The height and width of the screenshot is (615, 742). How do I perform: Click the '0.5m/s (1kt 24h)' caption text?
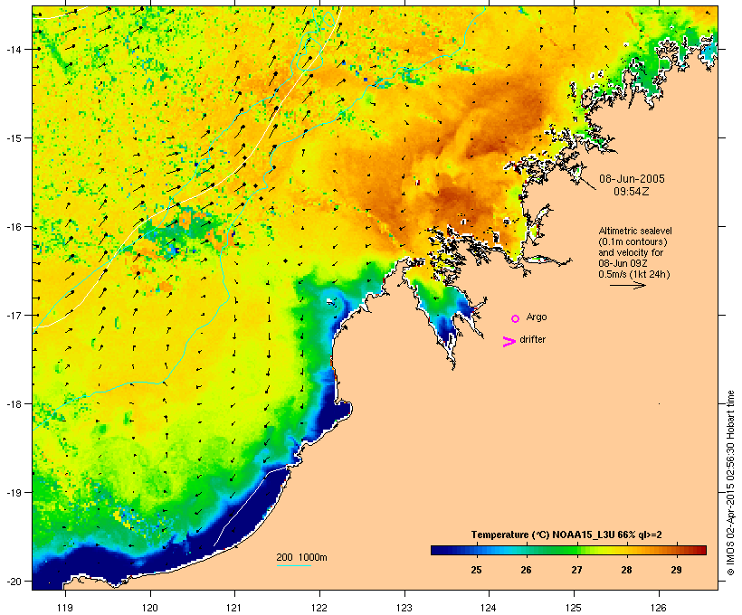[x=634, y=274]
